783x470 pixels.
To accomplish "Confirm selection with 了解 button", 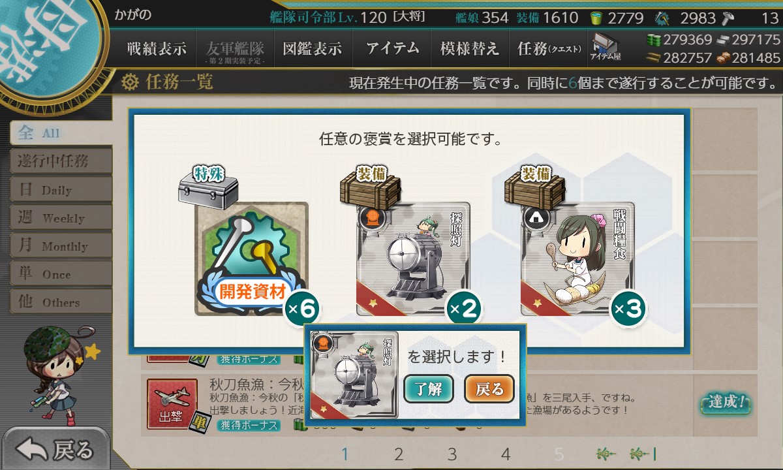I will click(429, 390).
